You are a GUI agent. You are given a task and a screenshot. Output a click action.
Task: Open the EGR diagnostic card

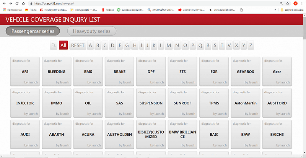click(214, 72)
